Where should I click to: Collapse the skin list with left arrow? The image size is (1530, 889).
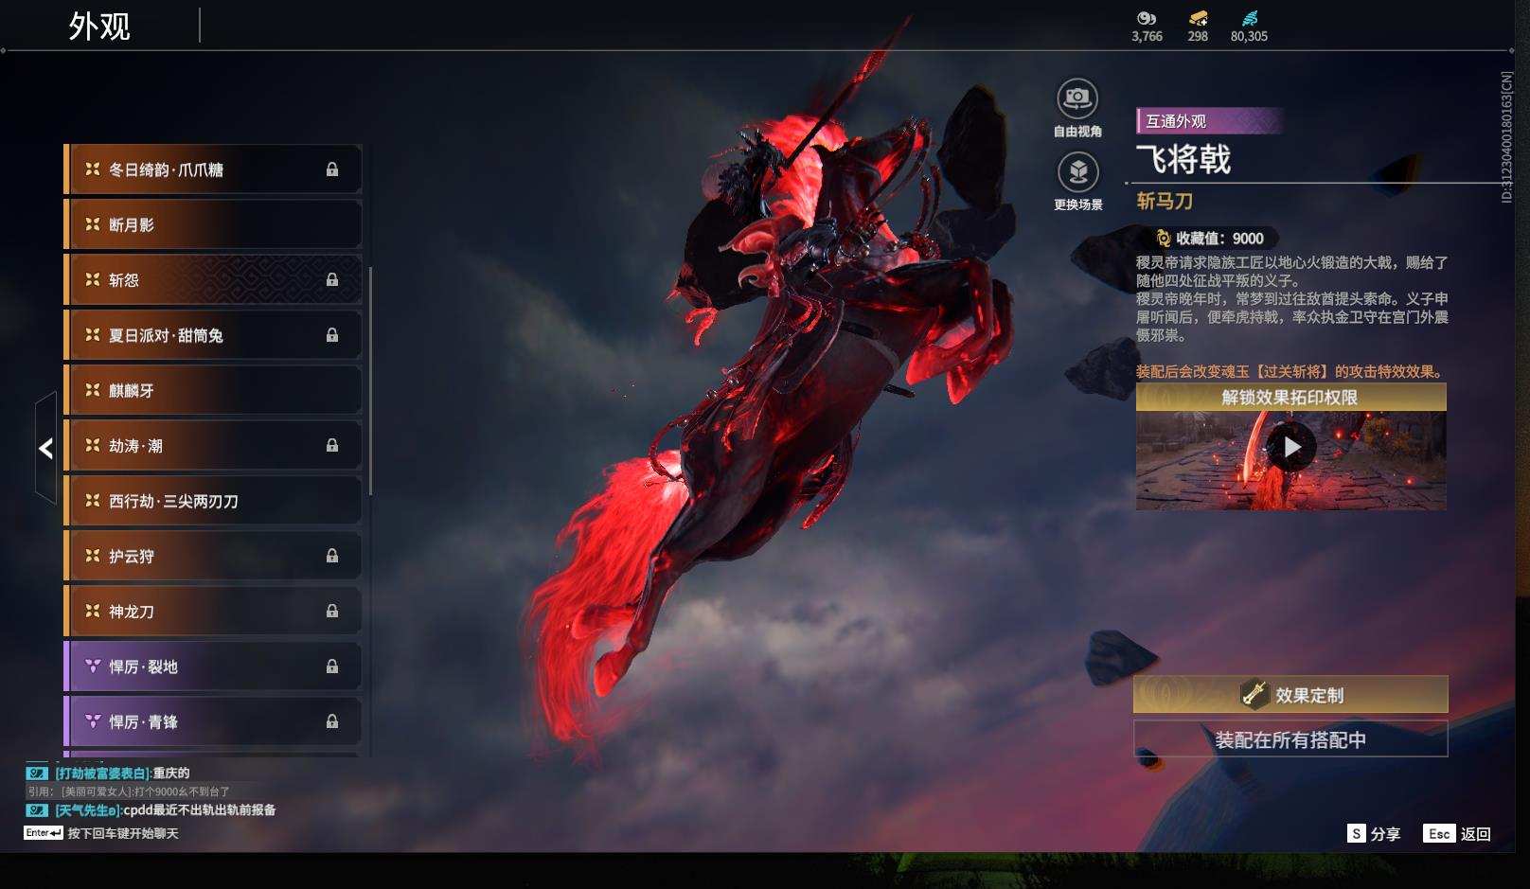(x=45, y=448)
